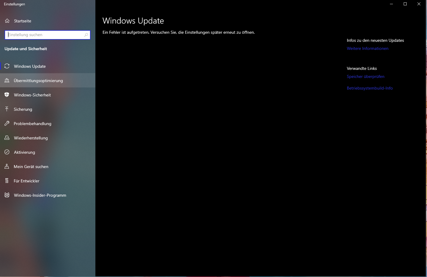Viewport: 427px width, 277px height.
Task: Click the Sicherung upload arrow icon
Action: pos(7,109)
